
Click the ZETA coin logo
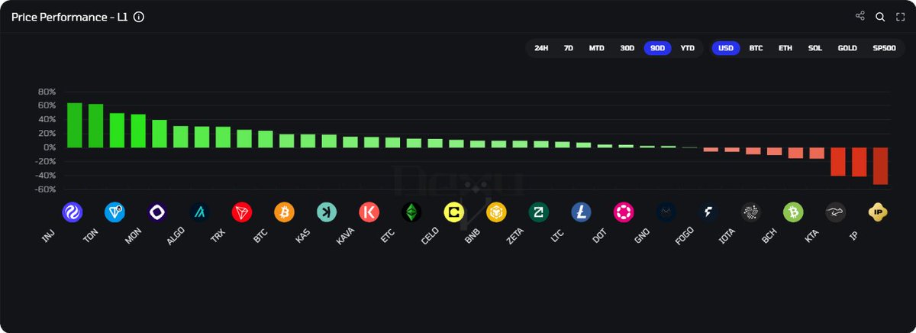click(x=539, y=212)
